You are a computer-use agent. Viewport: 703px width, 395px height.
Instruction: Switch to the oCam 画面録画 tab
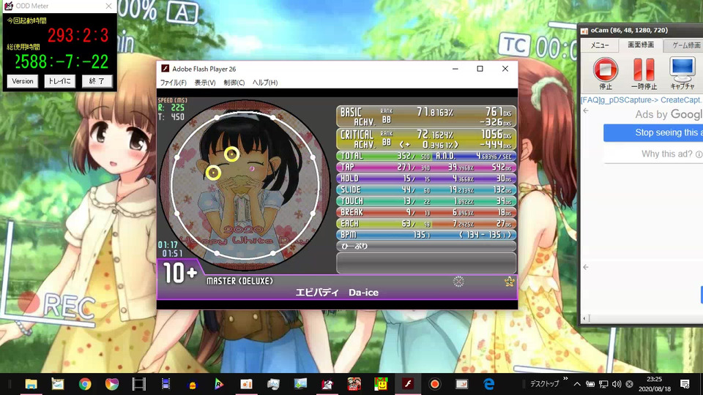click(x=640, y=45)
